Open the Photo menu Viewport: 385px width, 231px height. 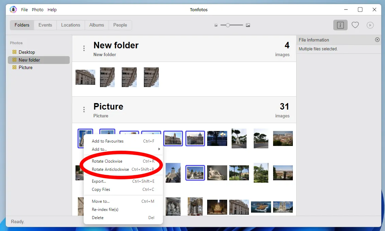point(37,10)
